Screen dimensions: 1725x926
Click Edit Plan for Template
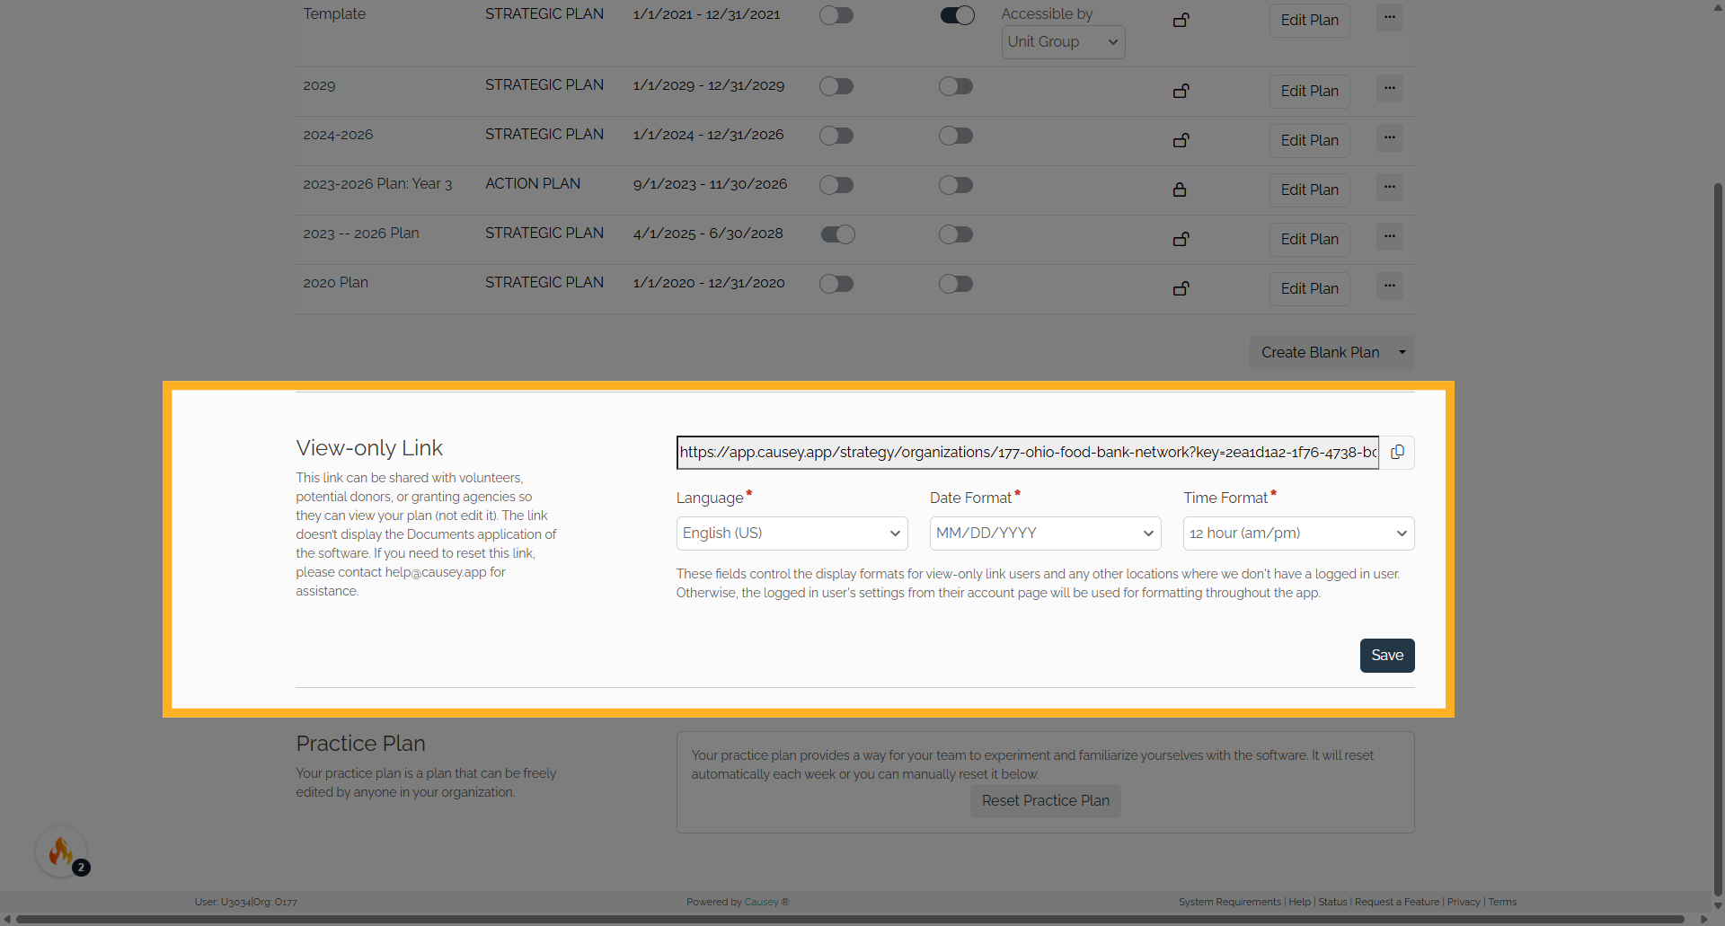(x=1309, y=21)
